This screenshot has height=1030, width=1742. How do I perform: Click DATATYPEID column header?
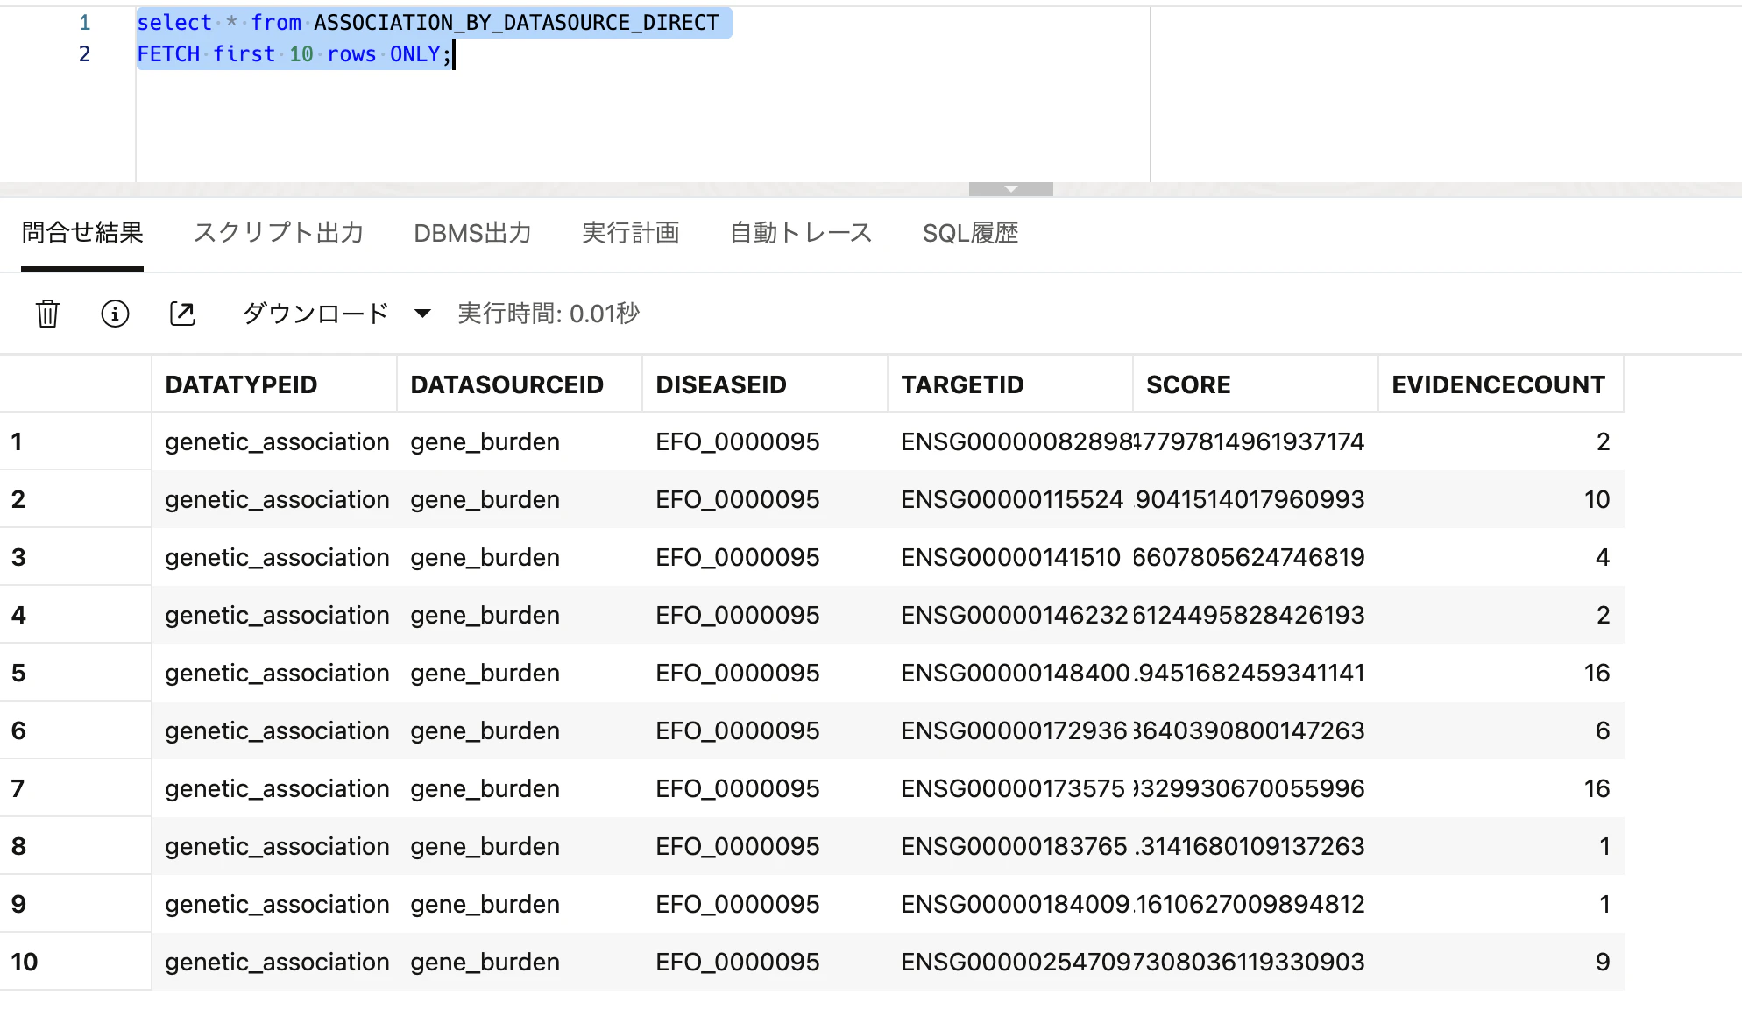coord(274,384)
